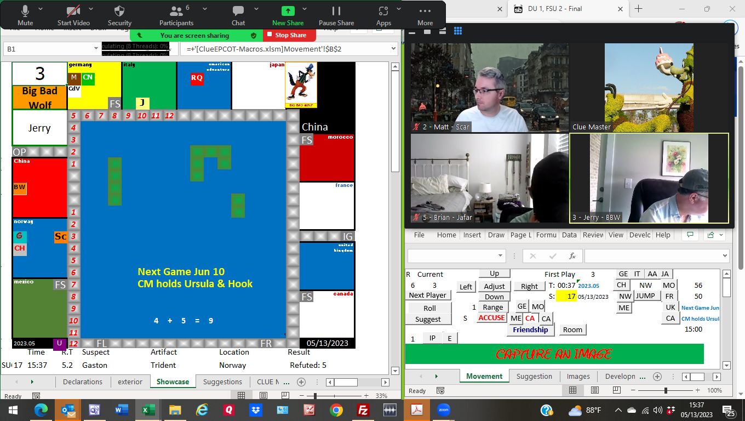745x421 pixels.
Task: Open the comments icon in right Excel ribbon
Action: [x=689, y=235]
